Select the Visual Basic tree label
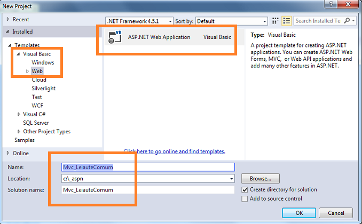The height and width of the screenshot is (224, 362). click(x=37, y=54)
